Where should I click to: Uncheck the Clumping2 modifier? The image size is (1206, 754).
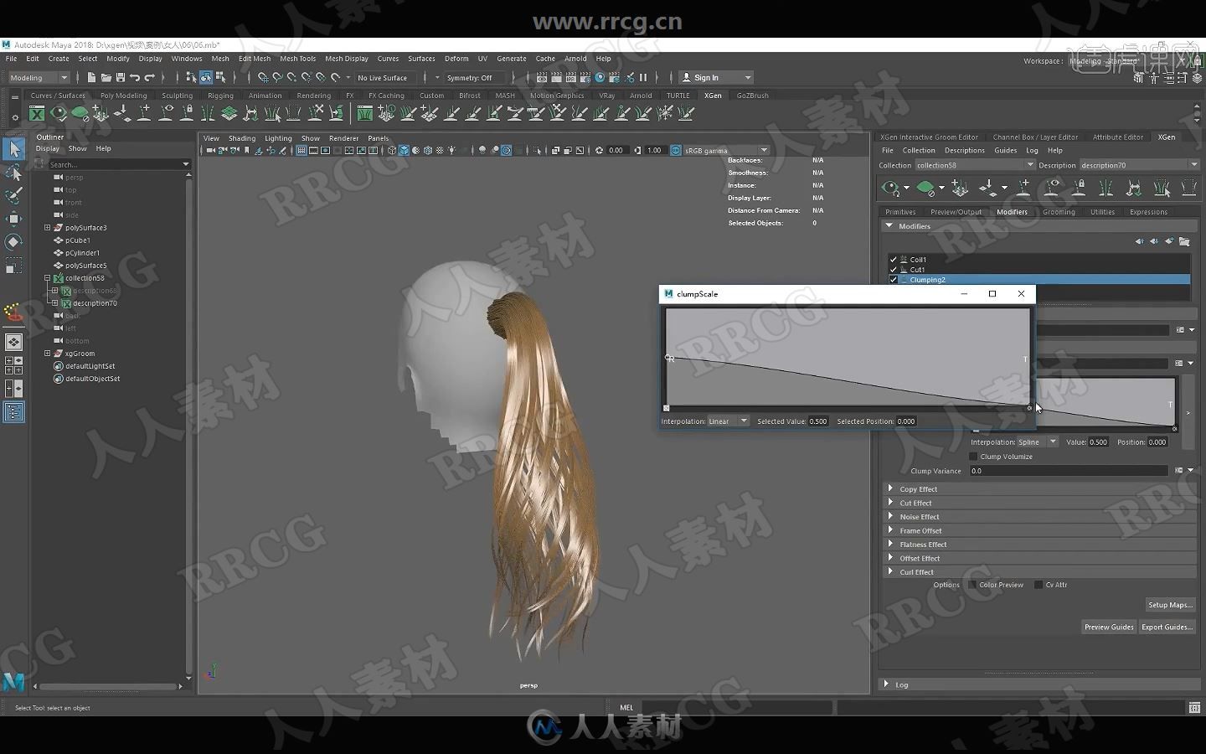pos(894,280)
